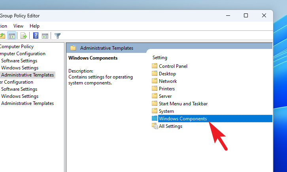
Task: Select Software Settings under User Configuration
Action: pos(19,89)
